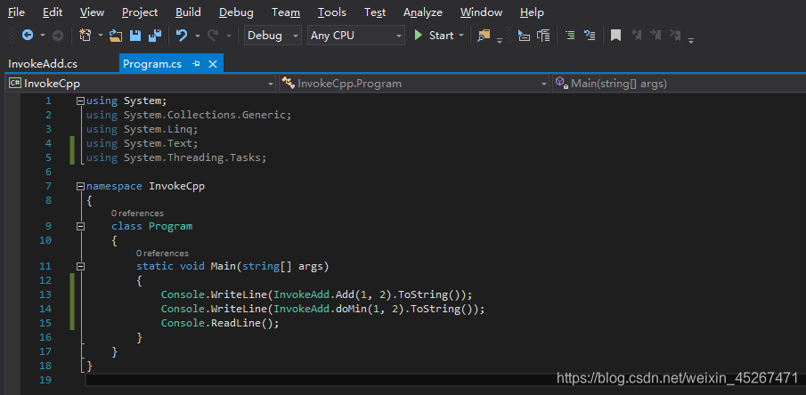The height and width of the screenshot is (395, 806).
Task: Click the Comment out selected lines icon
Action: coord(570,36)
